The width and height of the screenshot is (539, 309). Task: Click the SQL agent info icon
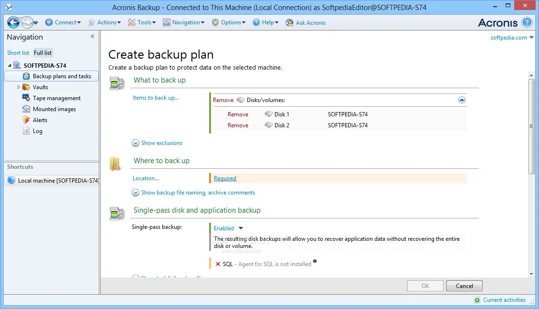(x=315, y=261)
